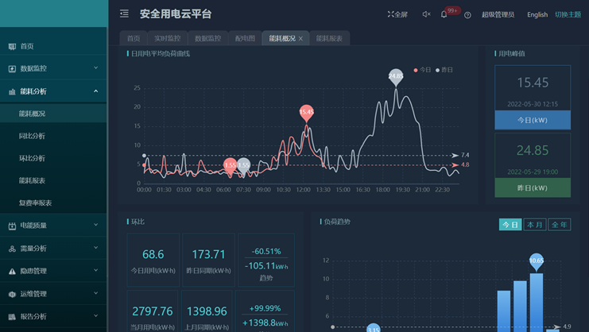Click the 电能质量 sidebar icon
This screenshot has width=589, height=332.
[x=12, y=226]
